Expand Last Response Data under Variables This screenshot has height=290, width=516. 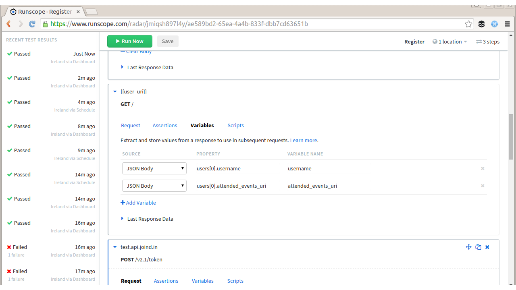(x=150, y=219)
